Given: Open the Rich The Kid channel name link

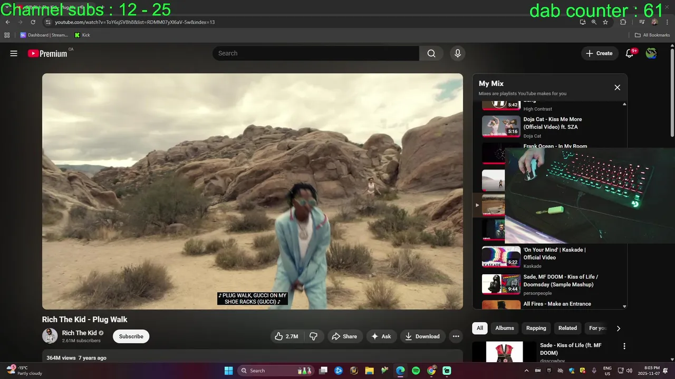Looking at the screenshot, I should [79, 333].
